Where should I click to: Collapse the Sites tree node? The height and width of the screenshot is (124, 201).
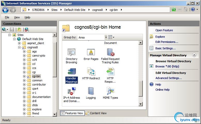(x=9, y=35)
